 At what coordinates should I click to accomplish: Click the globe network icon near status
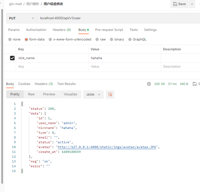click(149, 84)
